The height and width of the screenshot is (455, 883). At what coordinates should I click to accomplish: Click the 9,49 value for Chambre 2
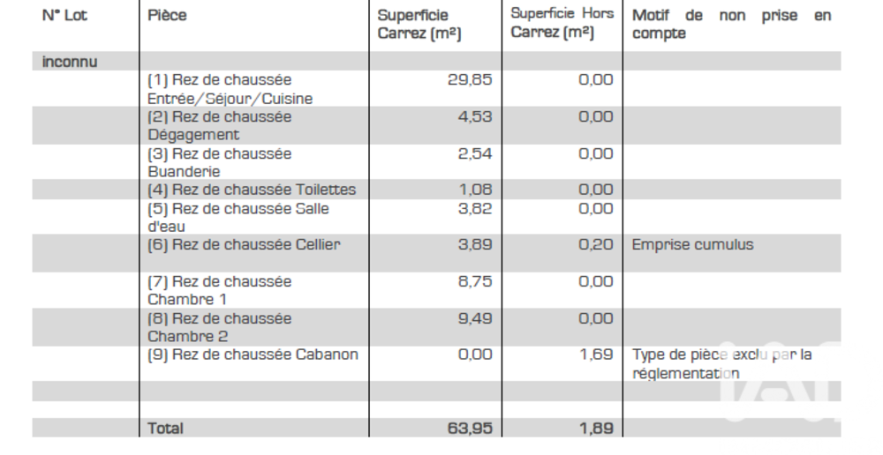point(474,318)
